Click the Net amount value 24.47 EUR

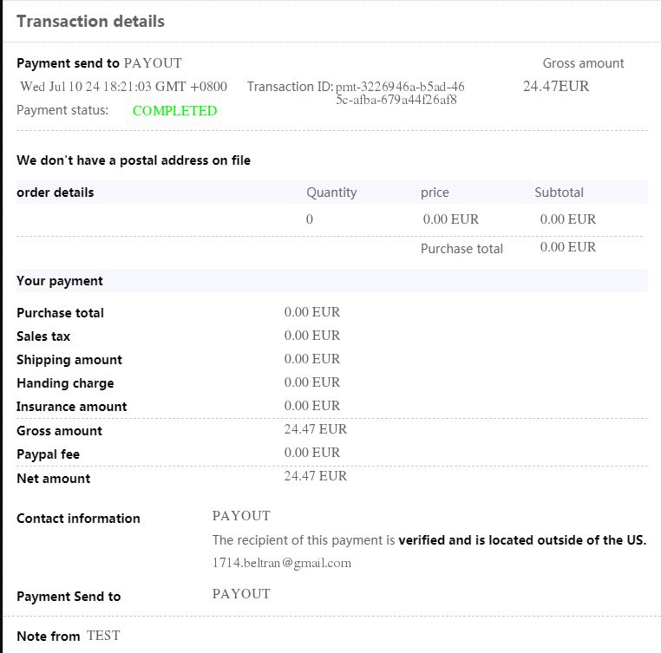click(316, 476)
